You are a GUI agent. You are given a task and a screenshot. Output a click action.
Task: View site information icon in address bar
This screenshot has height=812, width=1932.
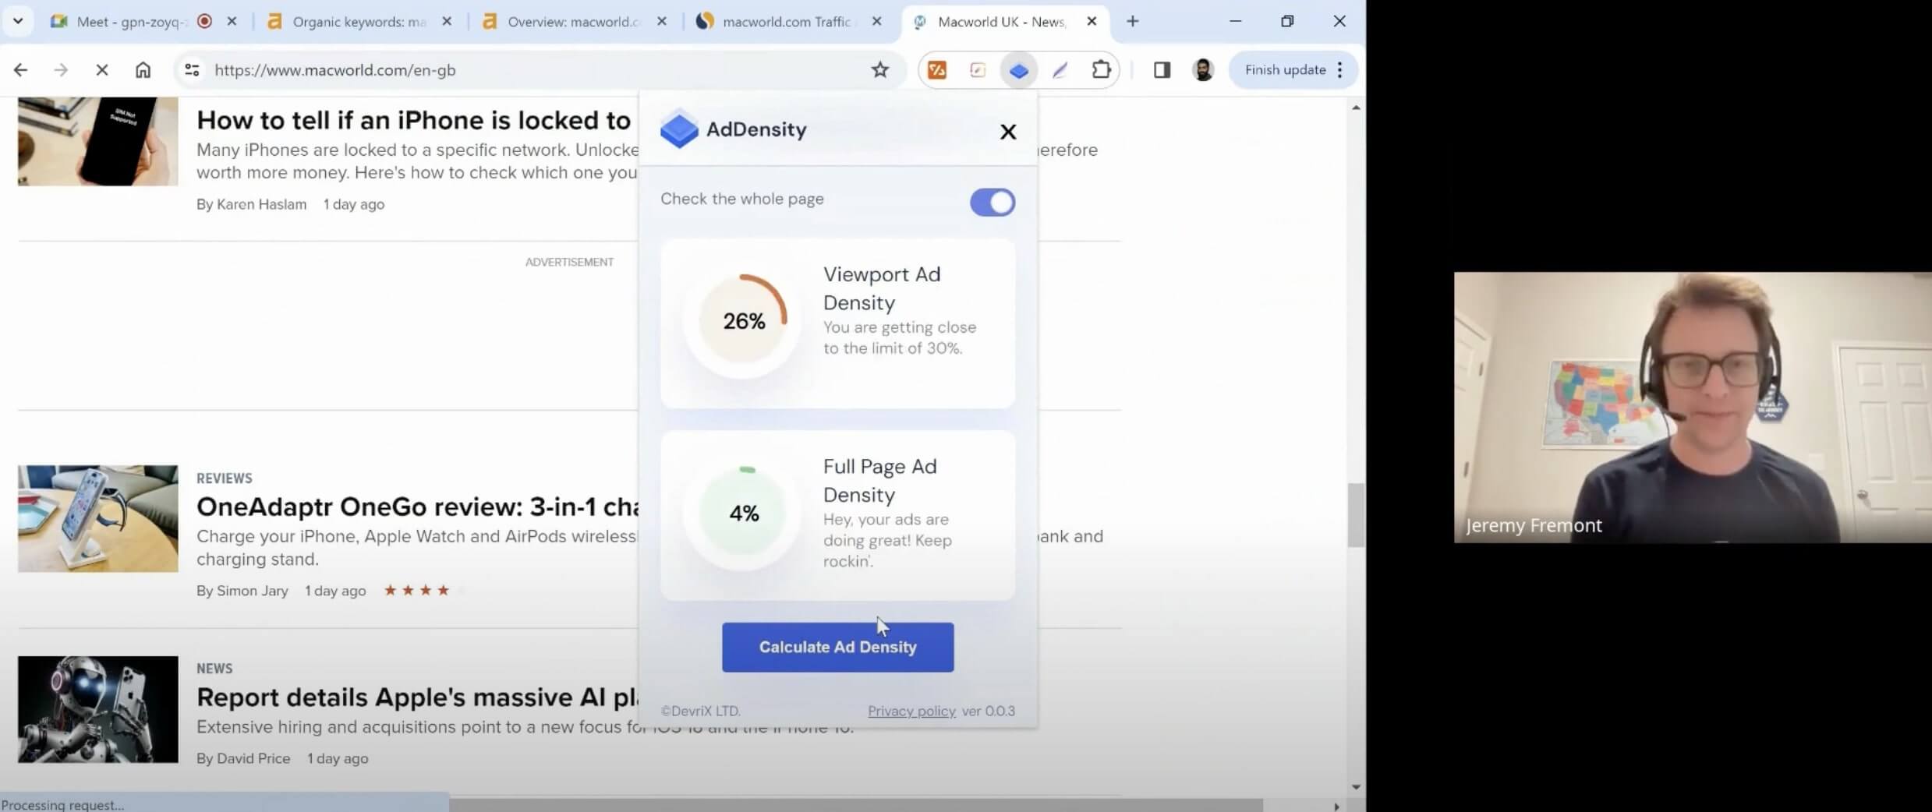pyautogui.click(x=192, y=70)
